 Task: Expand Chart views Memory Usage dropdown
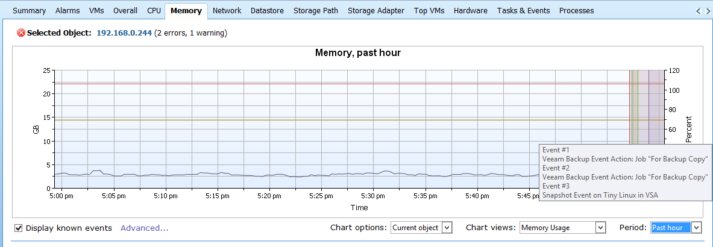pyautogui.click(x=563, y=228)
